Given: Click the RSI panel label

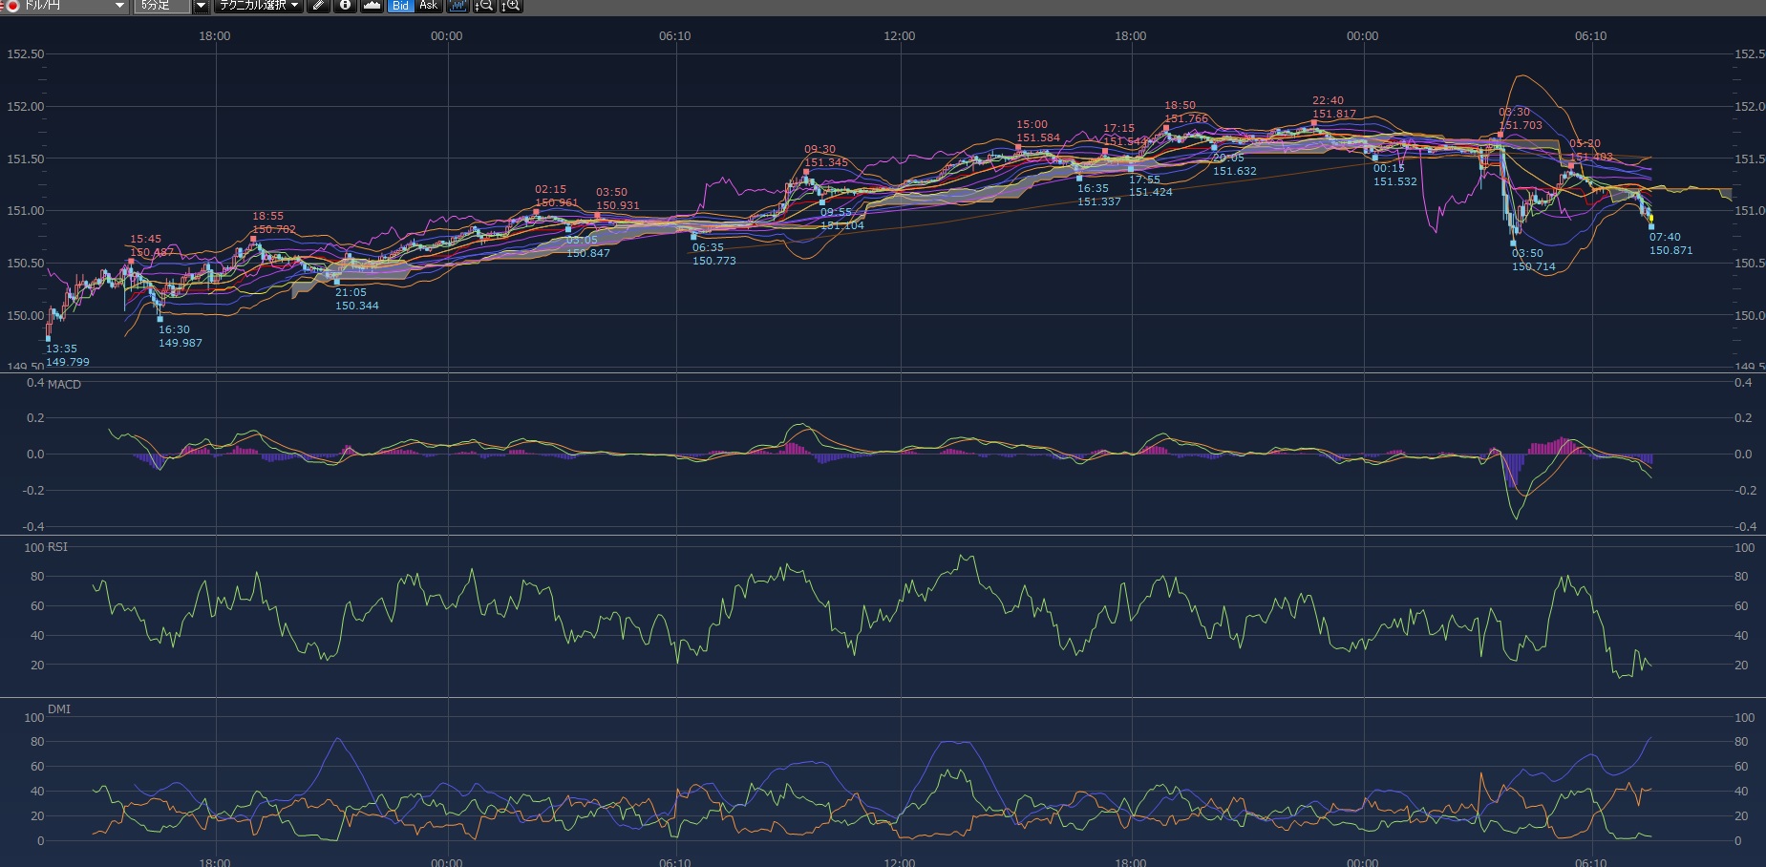Looking at the screenshot, I should coord(57,547).
